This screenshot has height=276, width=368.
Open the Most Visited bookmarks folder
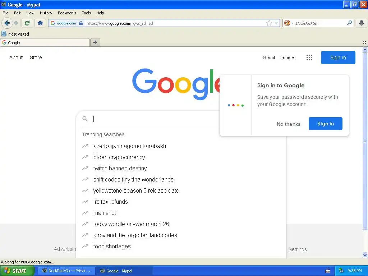pos(15,34)
